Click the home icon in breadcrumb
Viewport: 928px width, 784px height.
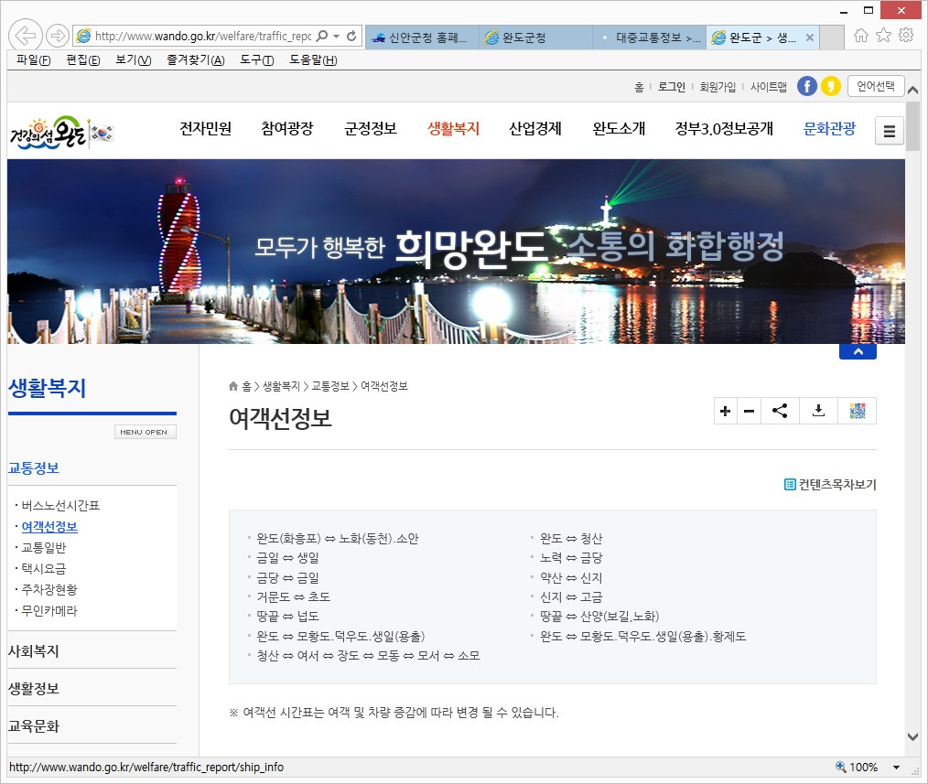[233, 386]
